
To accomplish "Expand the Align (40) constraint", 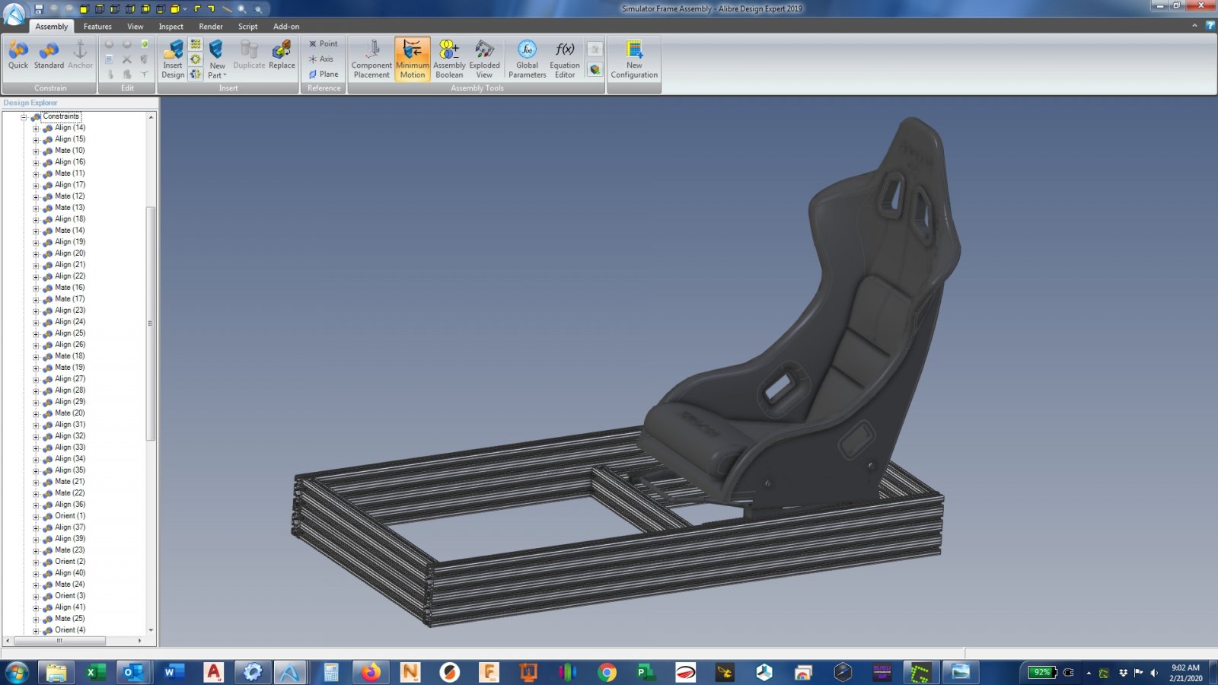I will pos(36,574).
